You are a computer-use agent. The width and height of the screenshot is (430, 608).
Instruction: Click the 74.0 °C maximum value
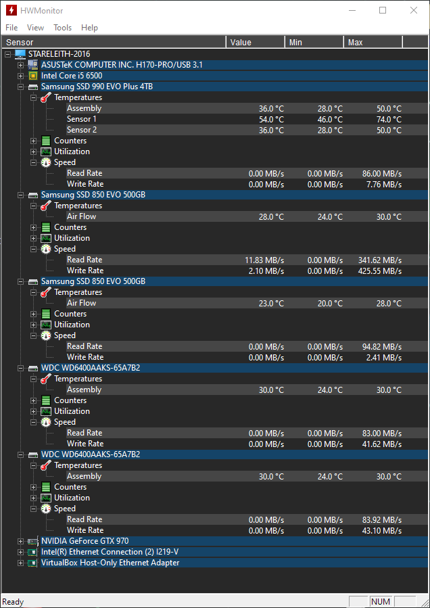(389, 120)
